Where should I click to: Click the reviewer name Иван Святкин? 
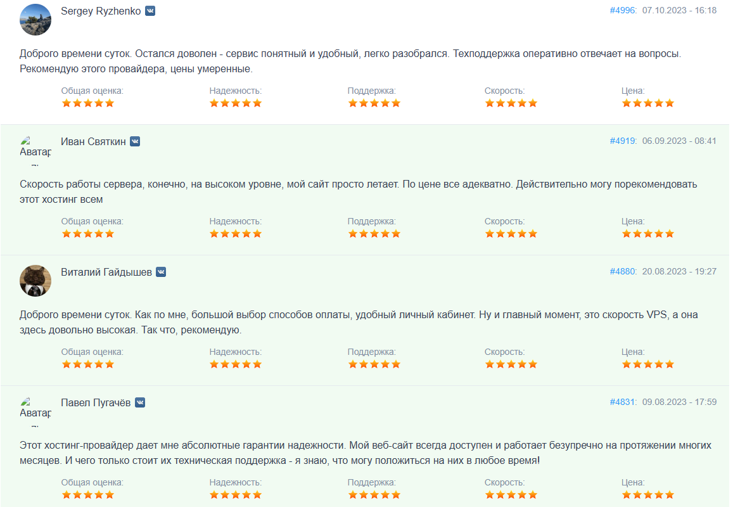point(93,141)
